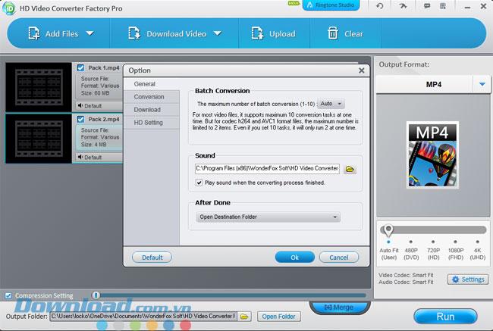Toggle the Compression Setting checkbox

point(8,295)
